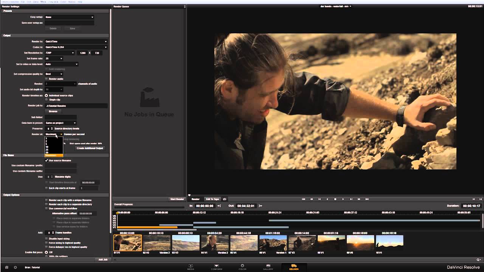Click Create Additional Output button
484x272 pixels.
(x=90, y=148)
